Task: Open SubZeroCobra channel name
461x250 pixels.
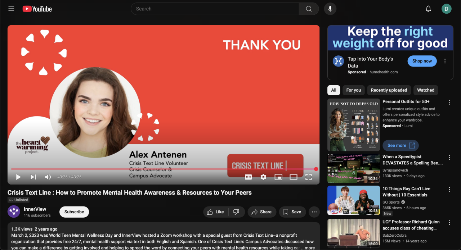Action: [x=394, y=235]
